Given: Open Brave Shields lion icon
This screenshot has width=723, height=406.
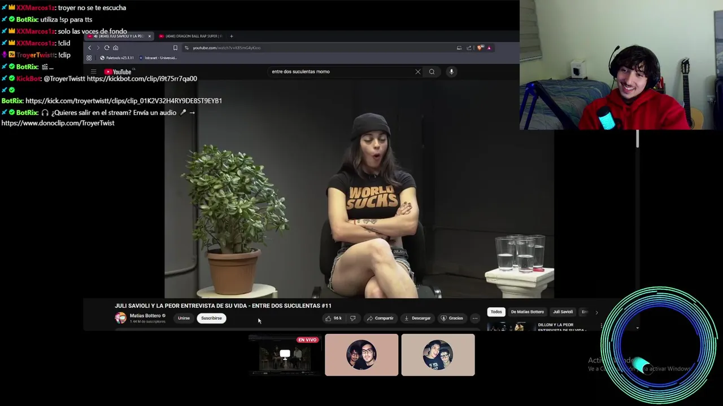Looking at the screenshot, I should click(x=480, y=48).
